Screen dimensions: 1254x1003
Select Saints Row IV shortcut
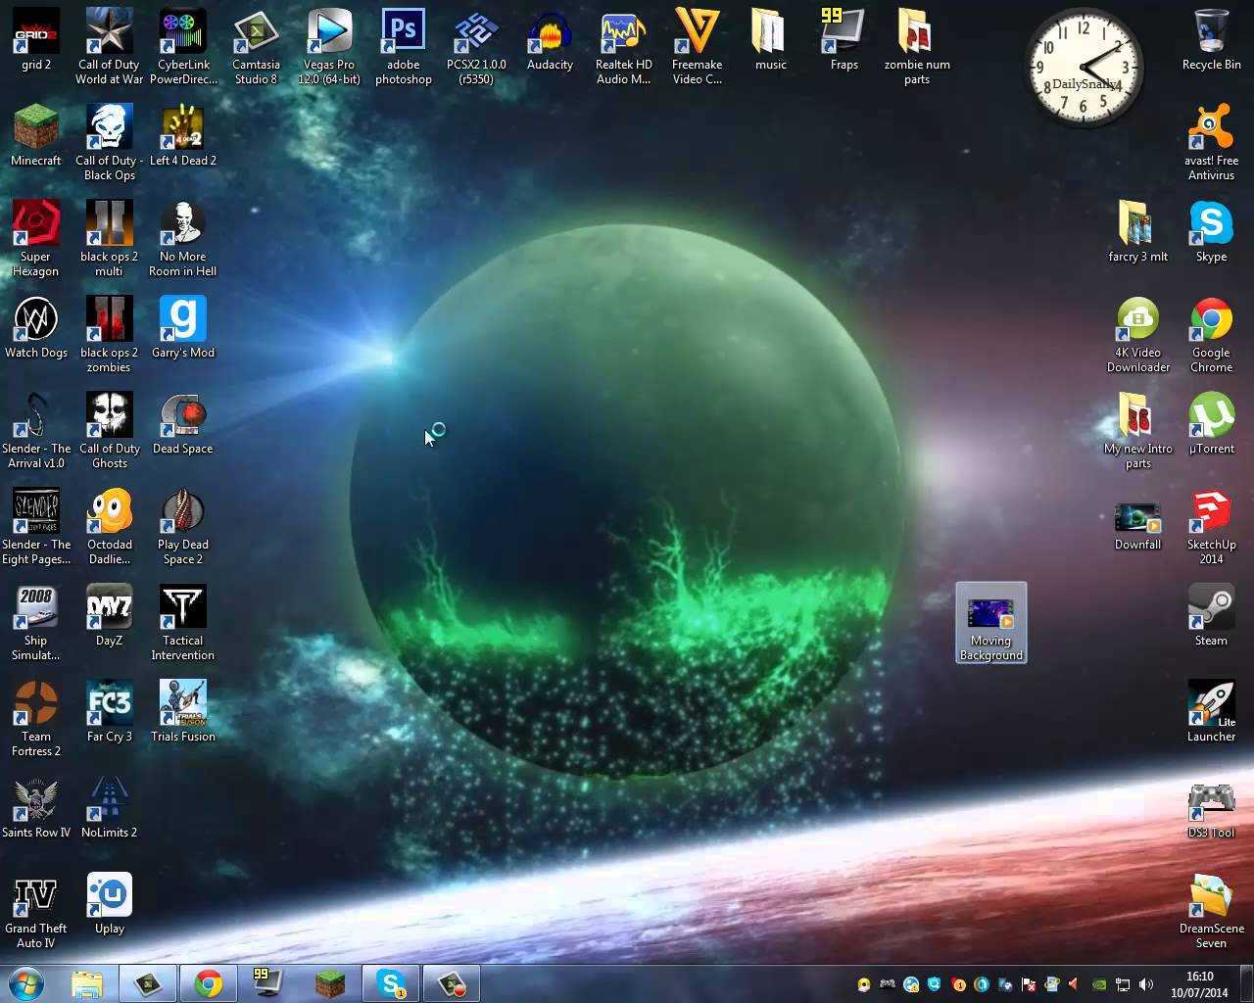point(36,808)
